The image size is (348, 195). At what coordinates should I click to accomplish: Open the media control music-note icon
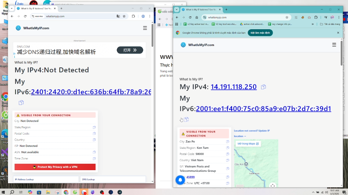point(325,17)
